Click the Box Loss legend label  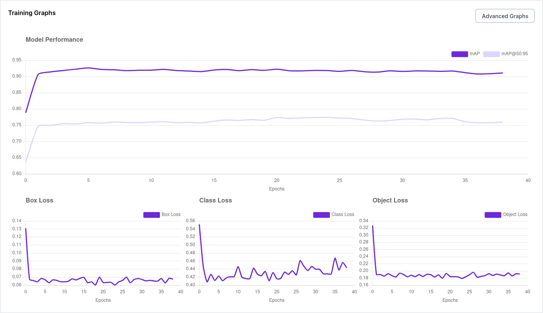pyautogui.click(x=171, y=214)
